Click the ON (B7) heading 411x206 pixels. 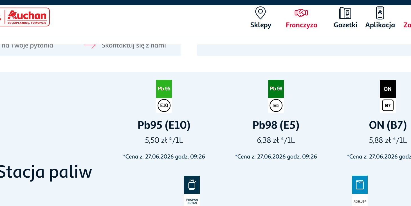pos(388,125)
